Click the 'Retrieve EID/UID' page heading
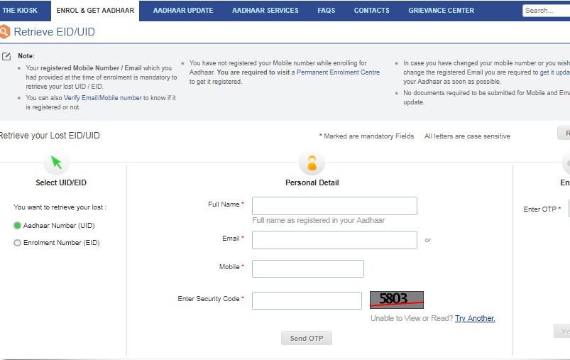Screen dimensions: 570x360 [54, 32]
